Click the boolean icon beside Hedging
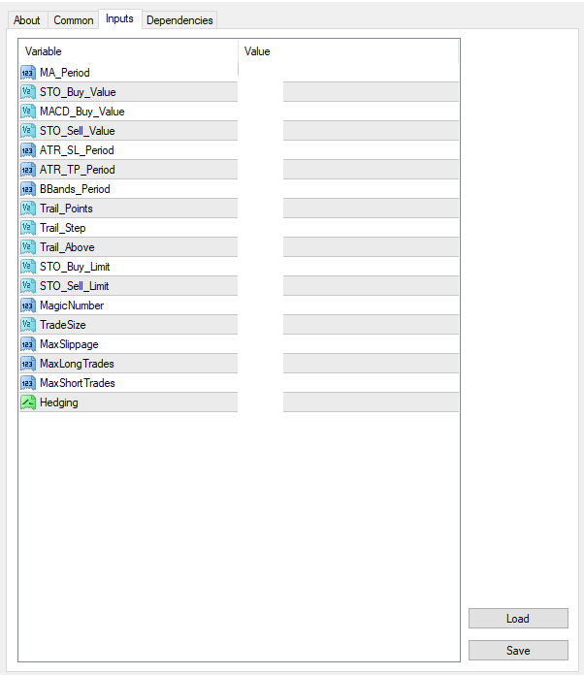Screen dimensions: 584x675 coord(28,402)
